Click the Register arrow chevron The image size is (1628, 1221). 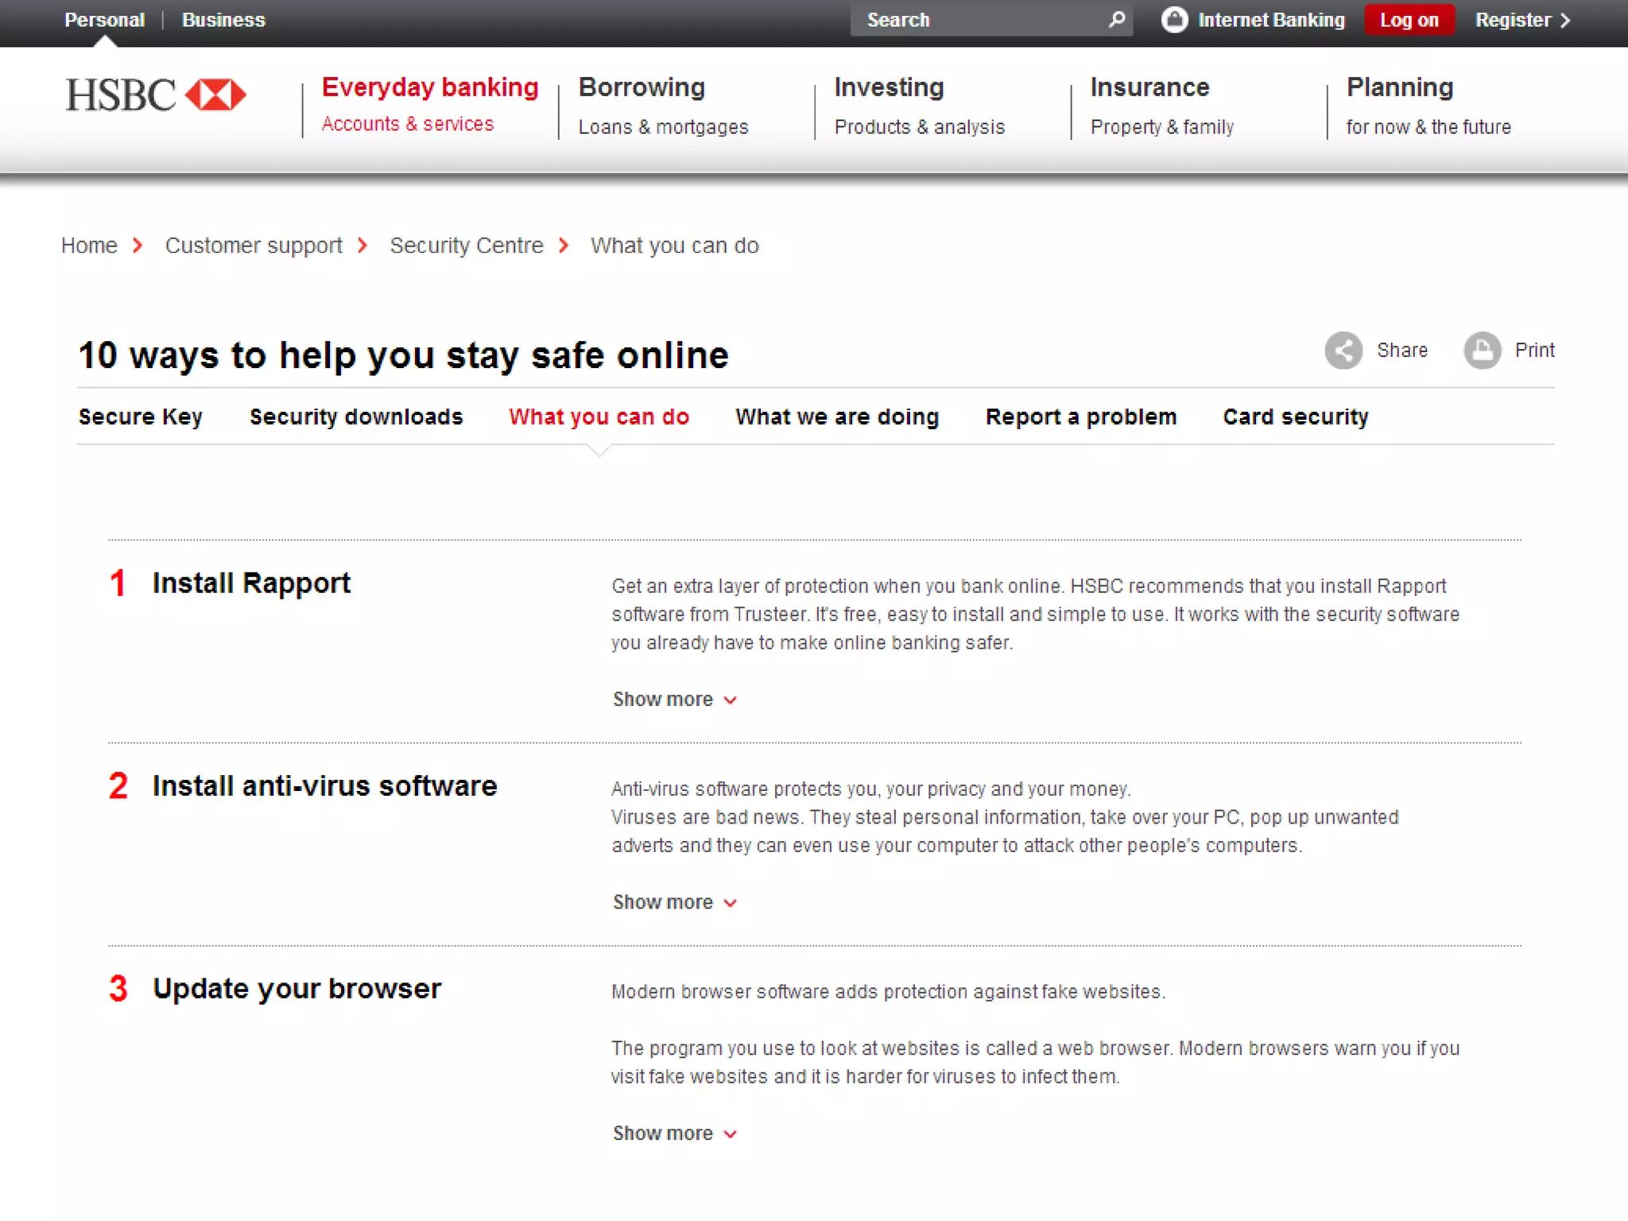(1565, 21)
